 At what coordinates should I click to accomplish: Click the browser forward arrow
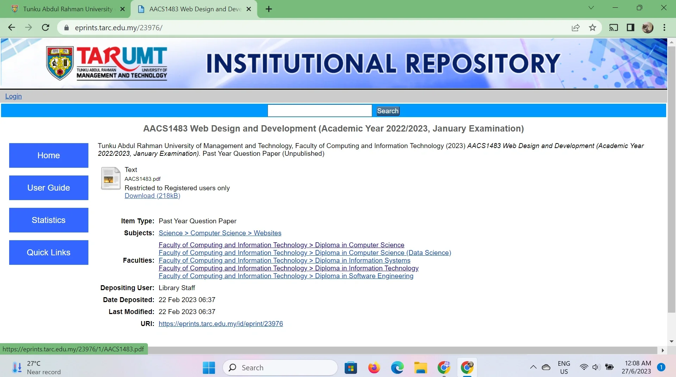click(x=29, y=27)
